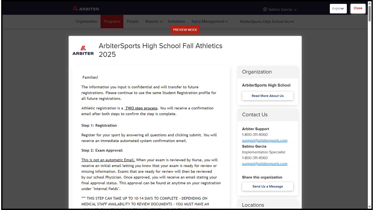
Task: Click the page vertical scrollbar thumb
Action: click(370, 13)
